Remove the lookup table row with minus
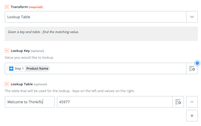This screenshot has width=201, height=126. 192,102
